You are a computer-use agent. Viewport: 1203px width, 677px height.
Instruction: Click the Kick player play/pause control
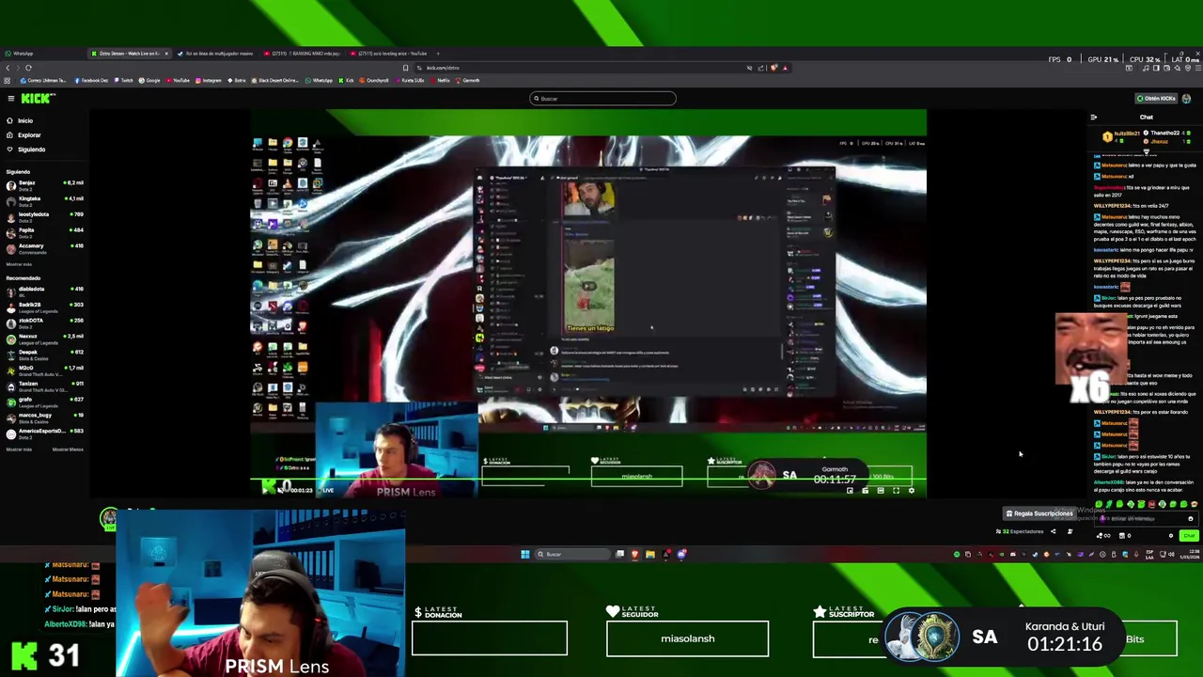(265, 490)
